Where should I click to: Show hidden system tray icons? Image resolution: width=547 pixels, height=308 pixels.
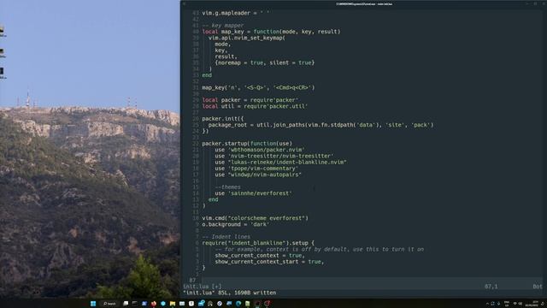[487, 304]
